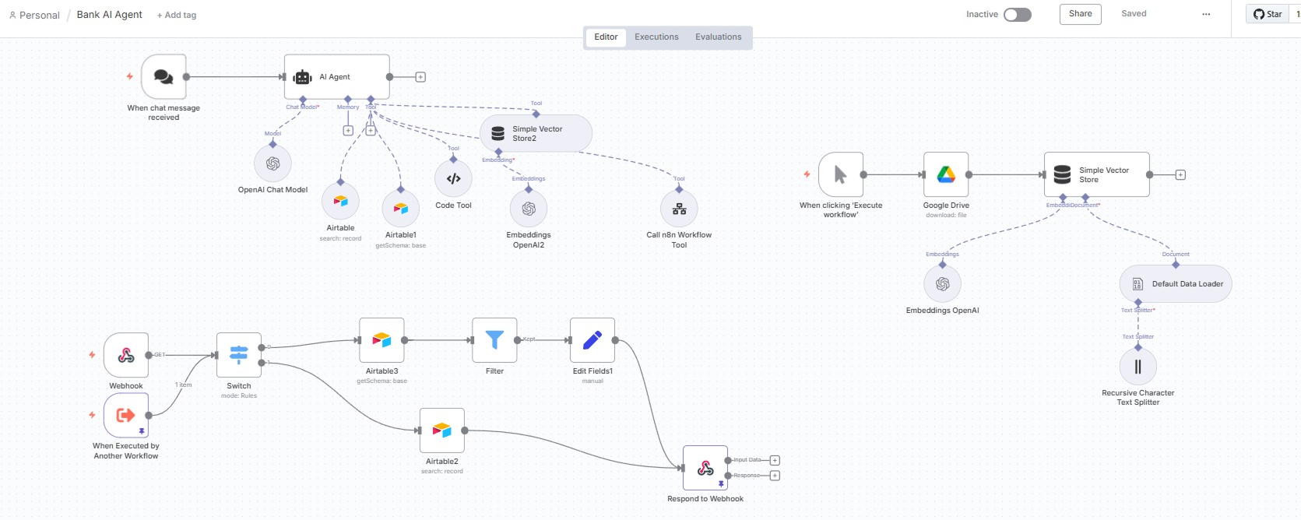This screenshot has width=1301, height=520.
Task: Switch to the Editor tab
Action: tap(606, 37)
